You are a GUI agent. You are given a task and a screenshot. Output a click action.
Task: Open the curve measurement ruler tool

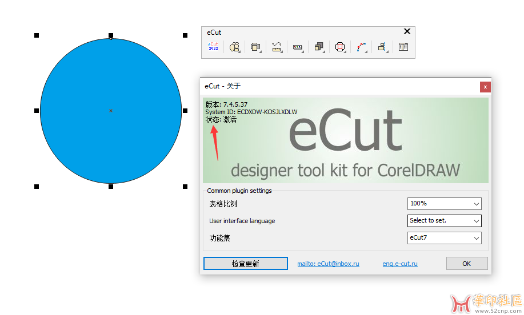(x=277, y=47)
